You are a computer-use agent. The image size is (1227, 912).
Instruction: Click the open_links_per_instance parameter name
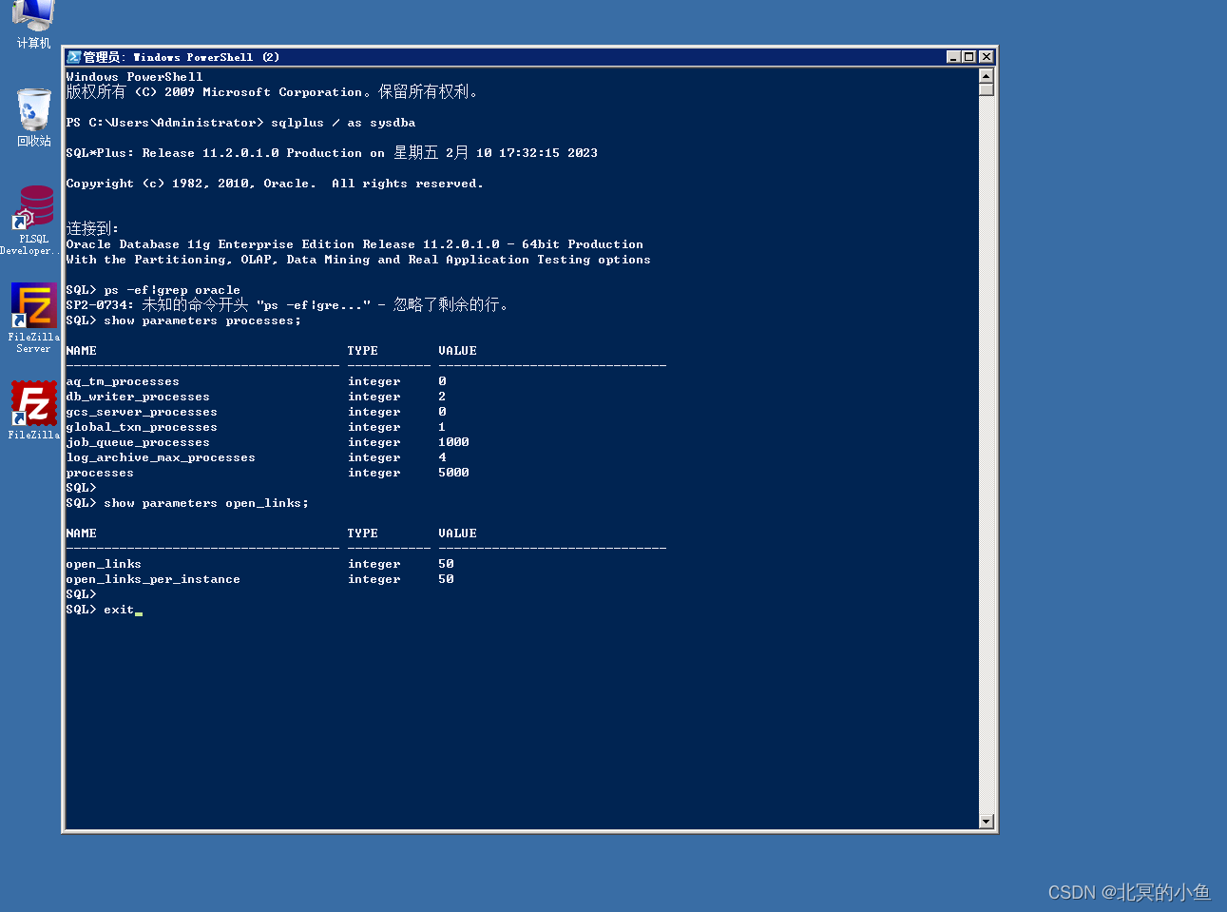pyautogui.click(x=153, y=579)
